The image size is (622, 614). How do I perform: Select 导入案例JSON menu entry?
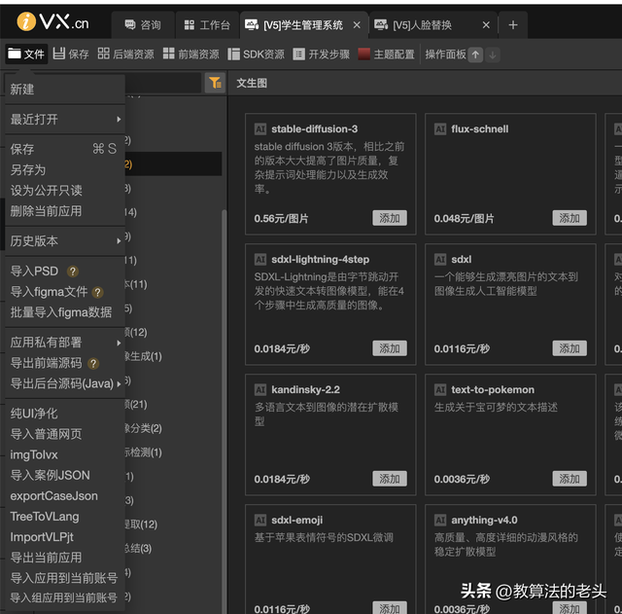pos(65,475)
